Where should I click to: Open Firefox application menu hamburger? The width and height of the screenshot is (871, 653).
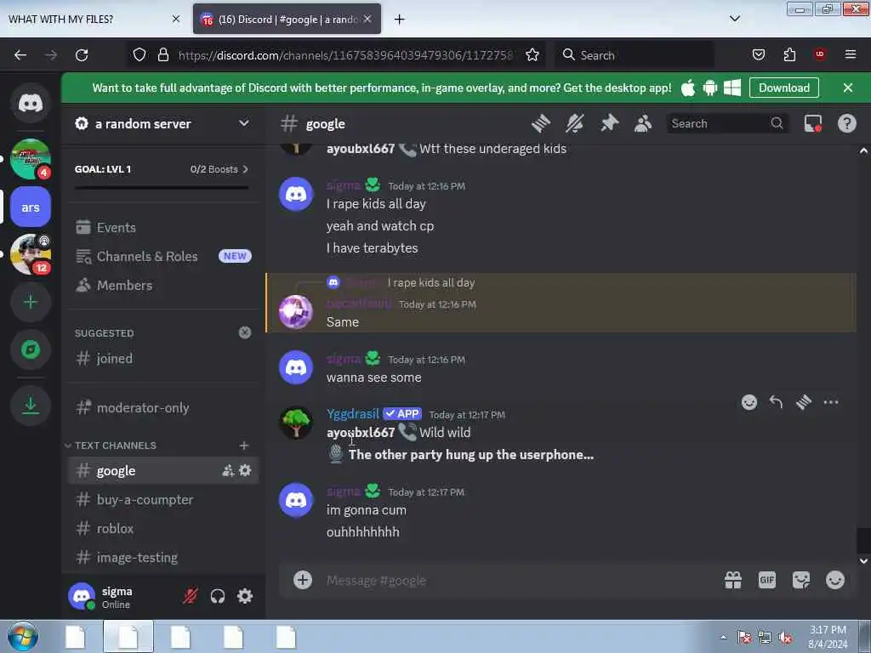pos(851,54)
